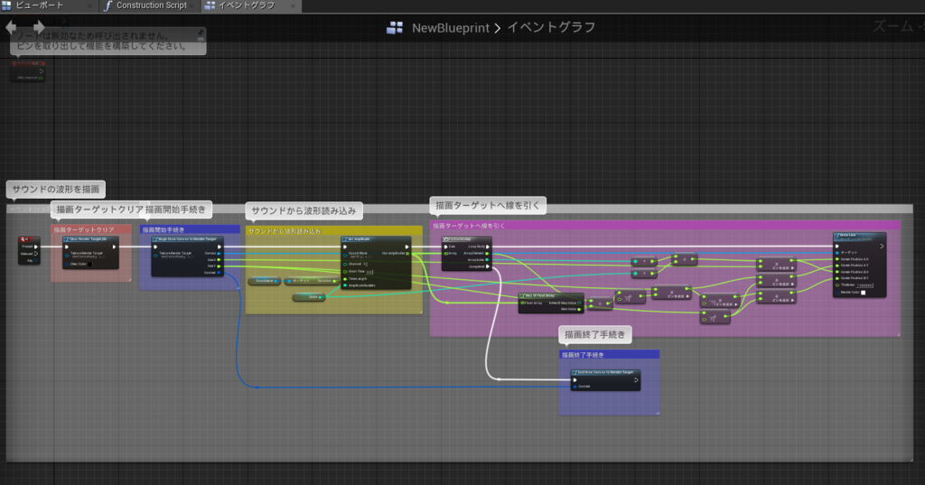925x485 pixels.
Task: Select the reroute node on the white exec wire
Action: coord(499,379)
